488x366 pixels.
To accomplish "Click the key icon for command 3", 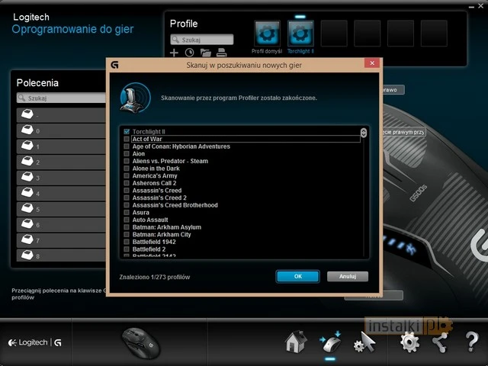I will coord(27,176).
